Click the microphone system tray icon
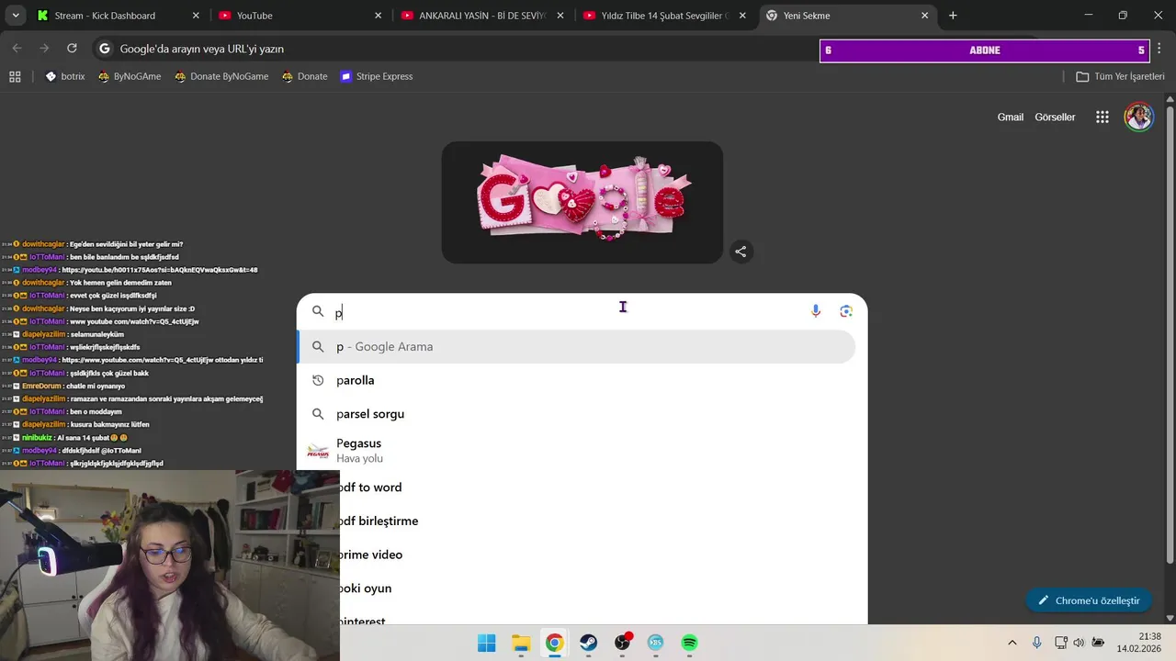The width and height of the screenshot is (1176, 661). pos(1036,643)
